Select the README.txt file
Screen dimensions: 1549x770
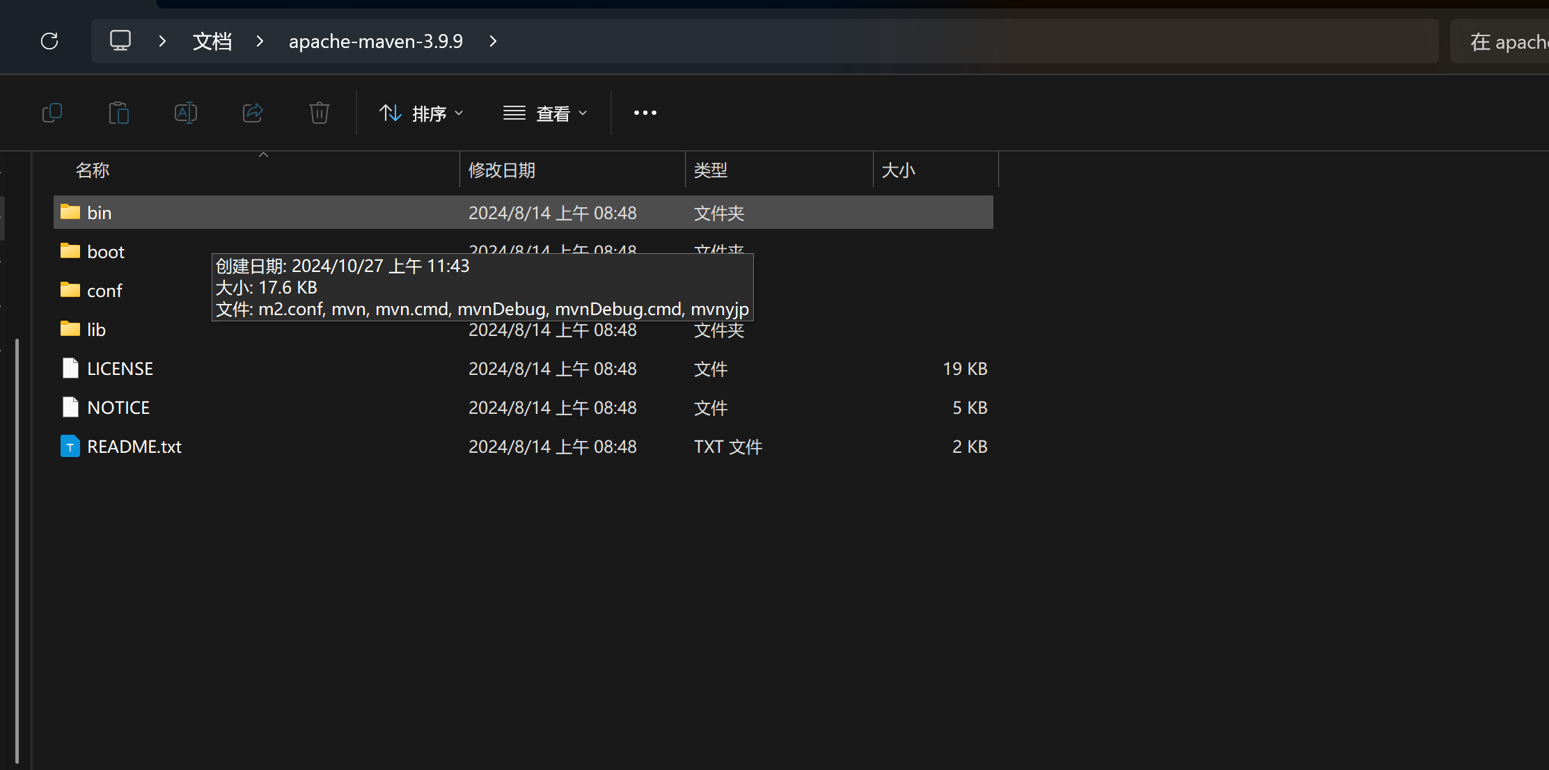[134, 447]
